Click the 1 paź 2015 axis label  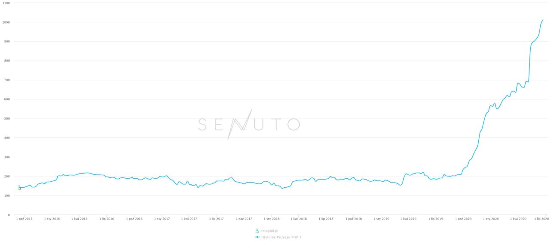25,219
